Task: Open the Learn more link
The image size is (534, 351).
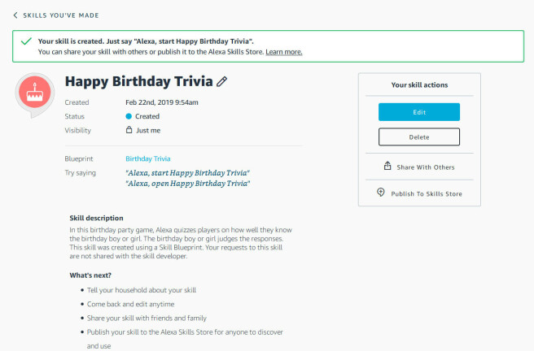Action: point(284,52)
